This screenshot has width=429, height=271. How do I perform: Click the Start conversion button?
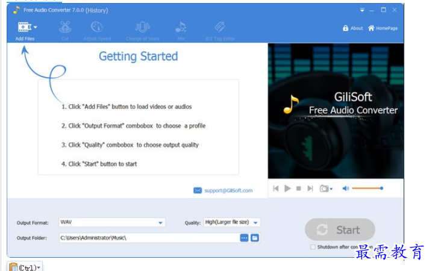(340, 229)
